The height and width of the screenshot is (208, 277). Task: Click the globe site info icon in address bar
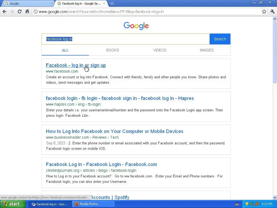pyautogui.click(x=35, y=12)
